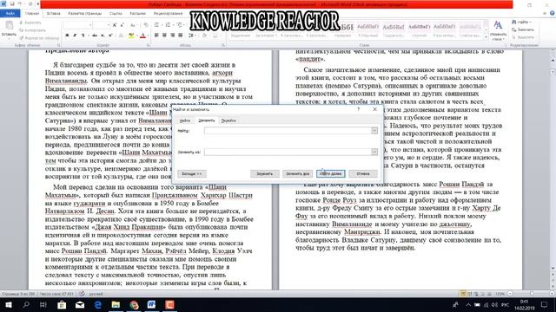This screenshot has width=556, height=312.
Task: Align text right in paragraph group
Action: click(173, 36)
